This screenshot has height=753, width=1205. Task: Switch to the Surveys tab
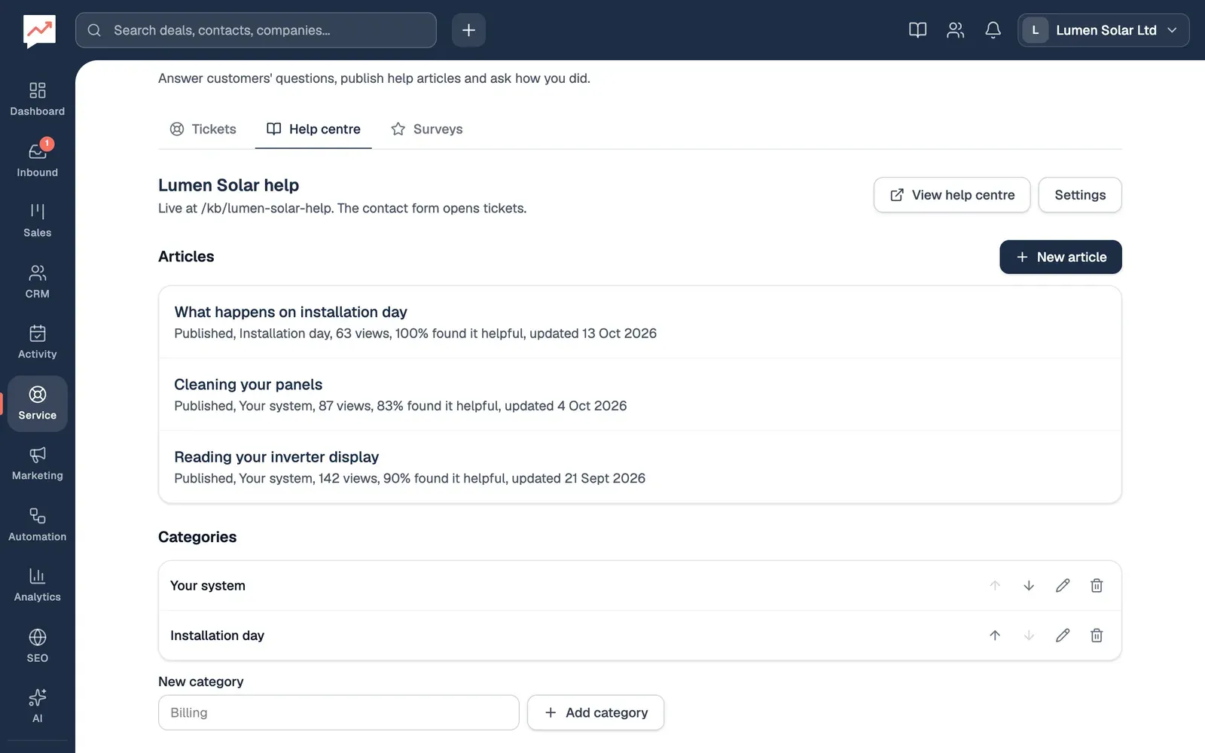coord(426,130)
